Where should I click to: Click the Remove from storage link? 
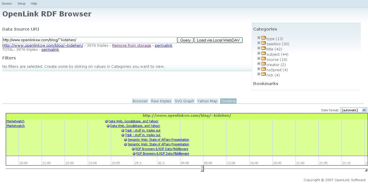[x=132, y=46]
